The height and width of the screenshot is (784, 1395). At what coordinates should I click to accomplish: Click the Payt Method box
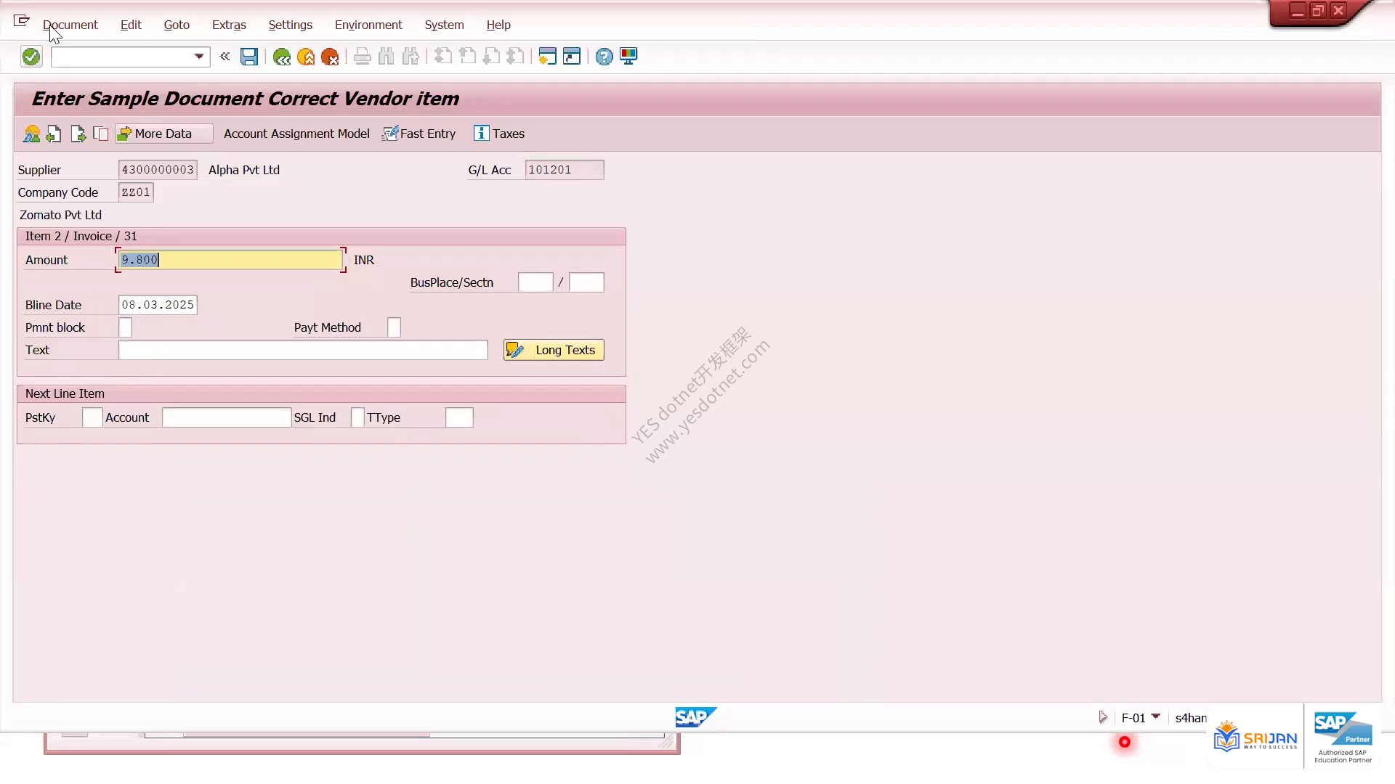tap(394, 327)
